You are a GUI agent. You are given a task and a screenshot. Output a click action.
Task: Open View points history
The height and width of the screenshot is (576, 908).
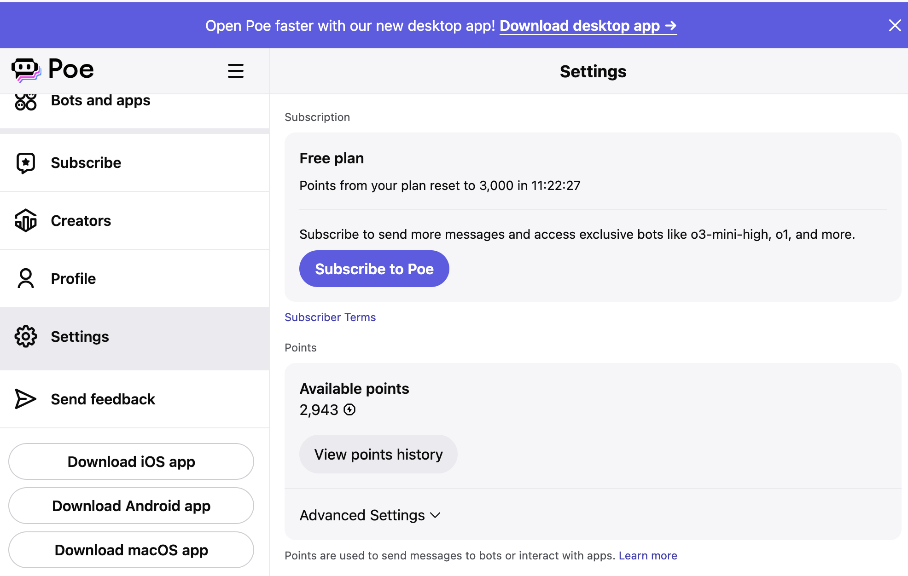[378, 454]
